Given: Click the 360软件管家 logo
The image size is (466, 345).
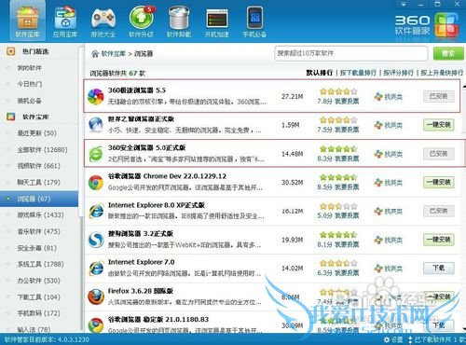Looking at the screenshot, I should (427, 25).
